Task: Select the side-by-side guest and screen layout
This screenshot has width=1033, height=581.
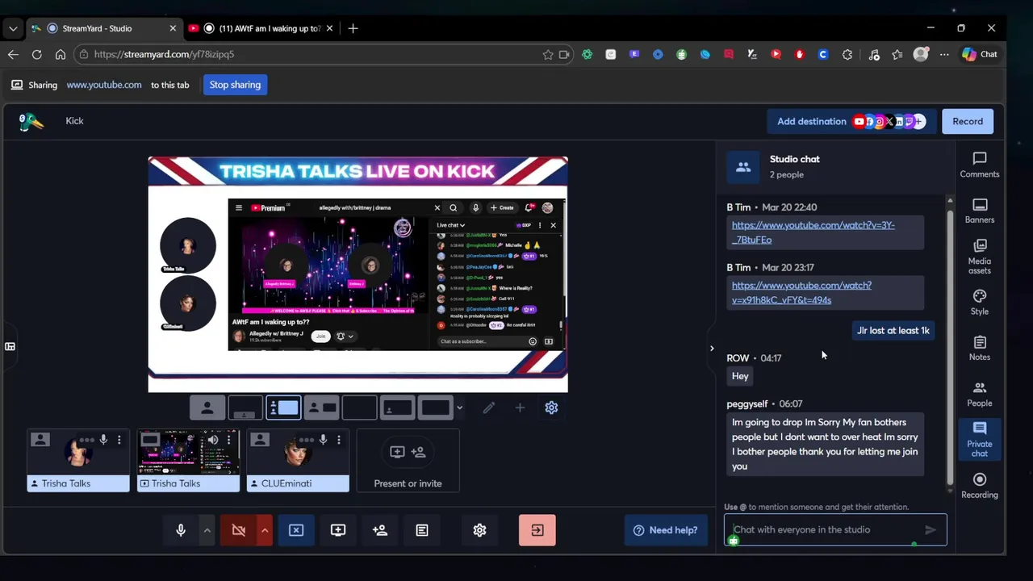Action: coord(321,408)
